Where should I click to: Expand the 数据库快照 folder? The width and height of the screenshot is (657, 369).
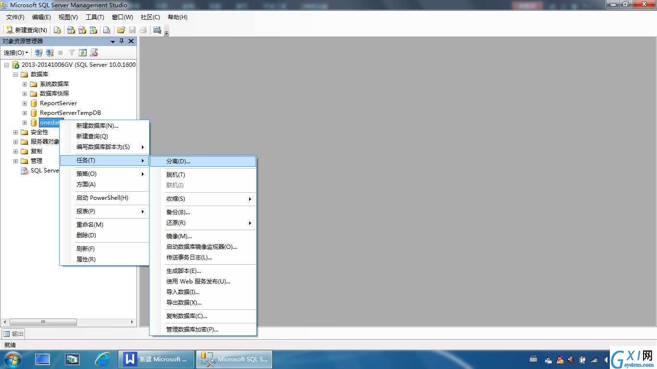pos(25,94)
